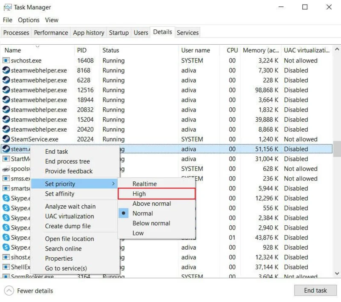This screenshot has height=302, width=341.
Task: Click the smartscreen process icon
Action: [x=6, y=188]
